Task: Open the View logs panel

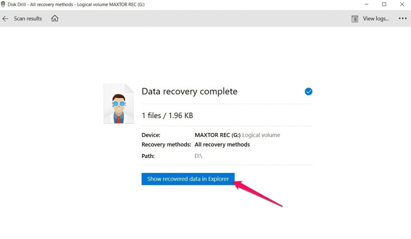Action: pyautogui.click(x=376, y=18)
